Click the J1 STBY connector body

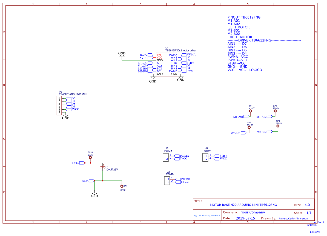click(x=205, y=157)
